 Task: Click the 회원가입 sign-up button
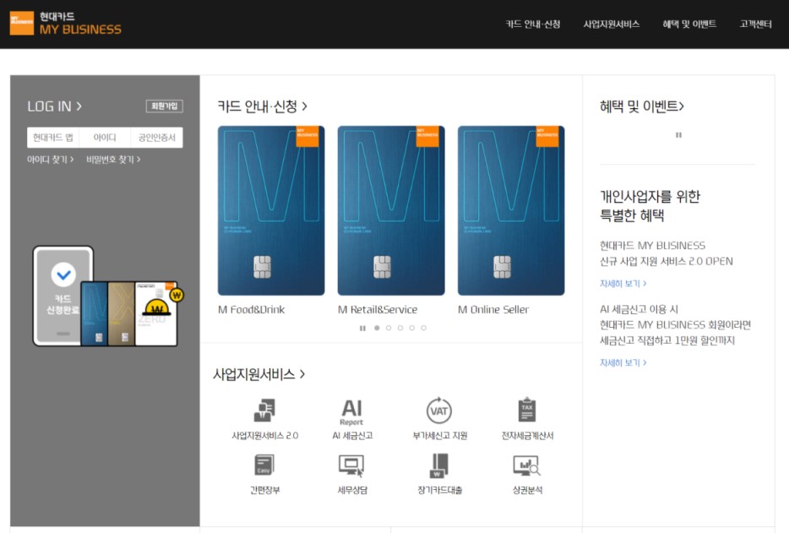click(165, 106)
